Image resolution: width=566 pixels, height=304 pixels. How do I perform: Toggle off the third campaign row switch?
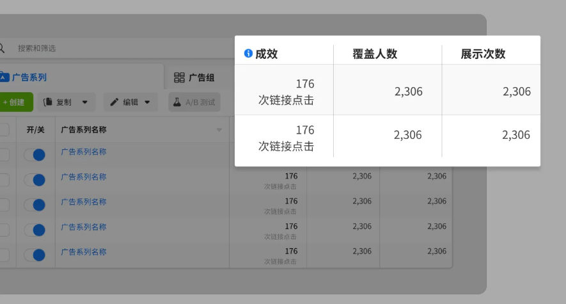pyautogui.click(x=35, y=205)
